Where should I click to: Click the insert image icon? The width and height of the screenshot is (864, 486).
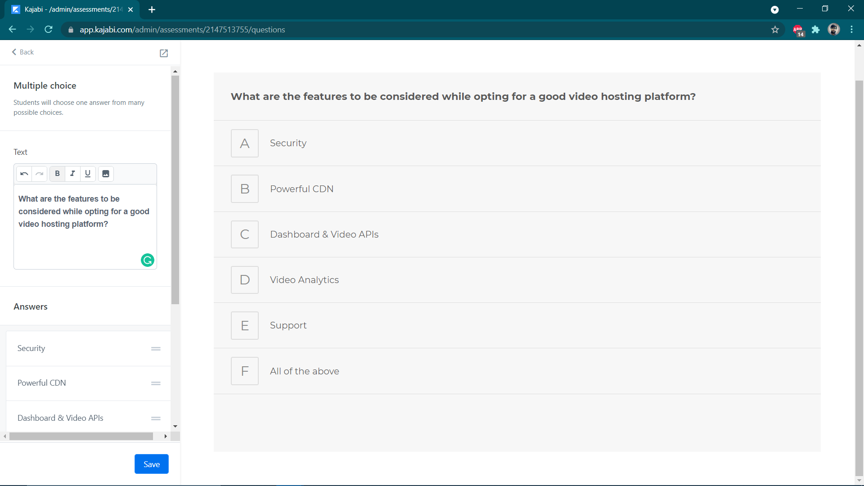tap(106, 174)
